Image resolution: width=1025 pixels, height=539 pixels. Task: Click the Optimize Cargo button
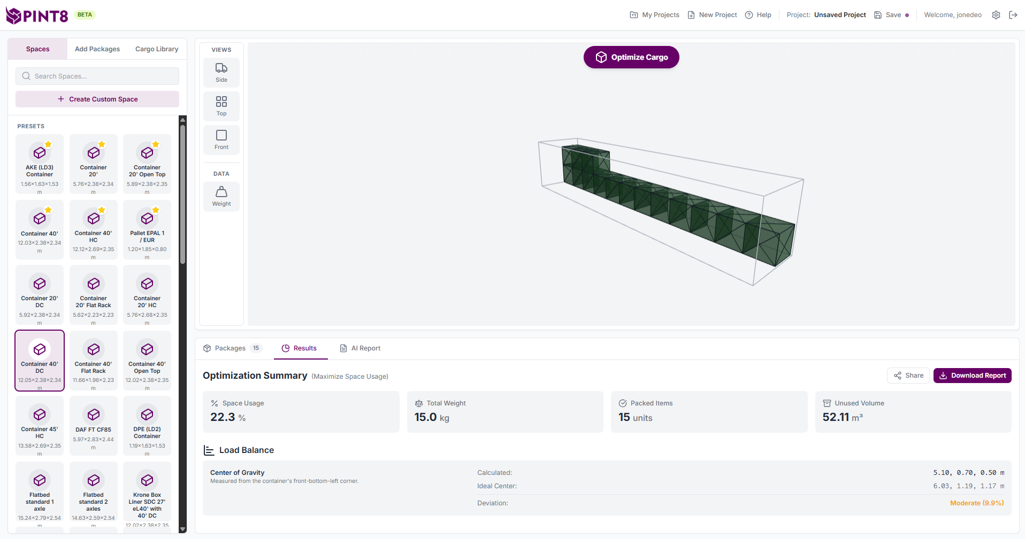point(631,57)
